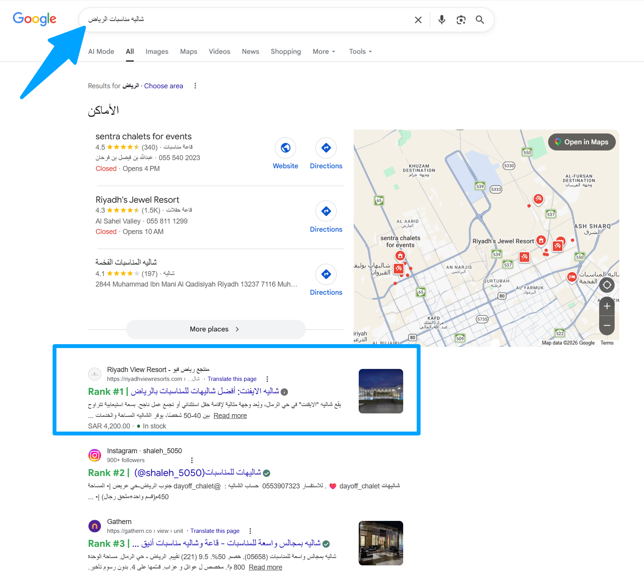Screen dimensions: 644x582
Task: Open Google Lens image search icon
Action: pyautogui.click(x=461, y=20)
